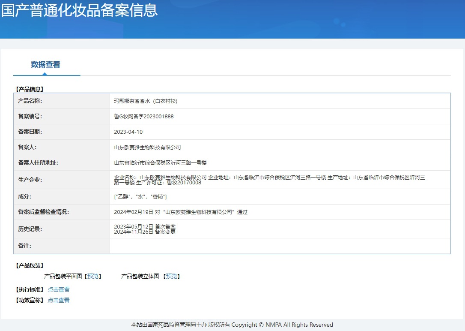Preview the 产品包装平面图 image
The width and height of the screenshot is (465, 331).
pyautogui.click(x=93, y=277)
